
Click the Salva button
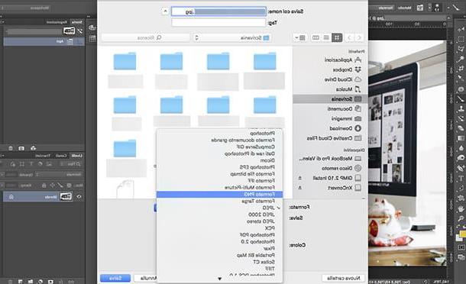pyautogui.click(x=115, y=278)
